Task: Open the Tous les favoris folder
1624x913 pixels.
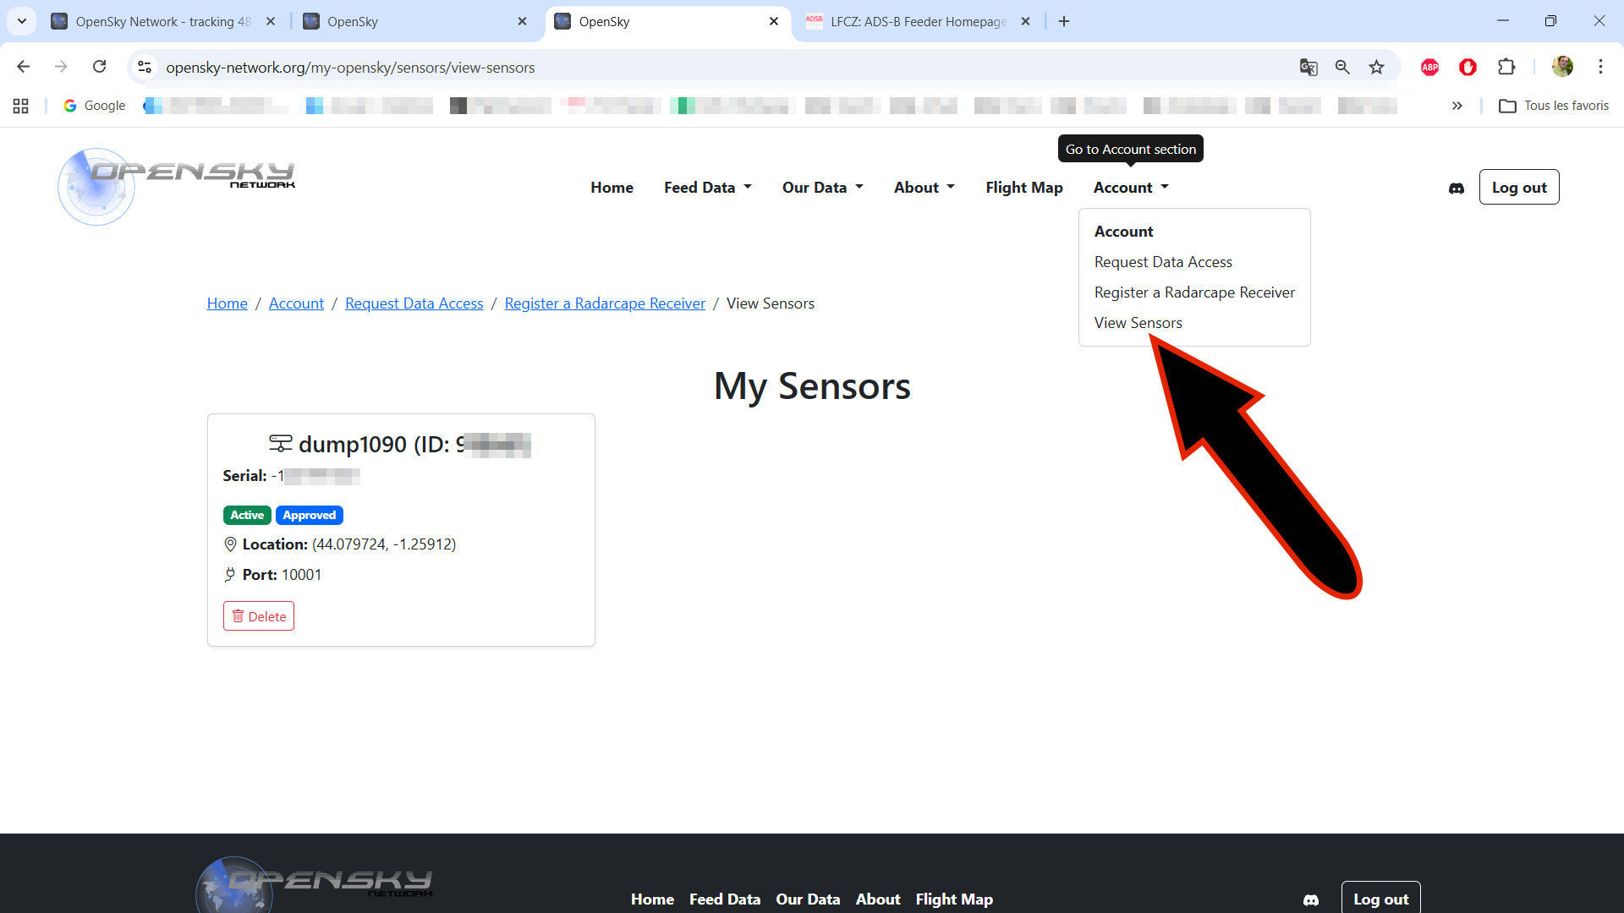Action: [x=1554, y=106]
